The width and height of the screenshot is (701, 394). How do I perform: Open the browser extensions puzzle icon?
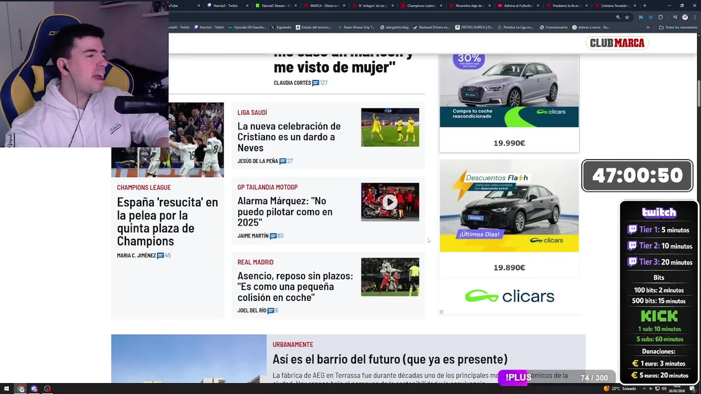pos(660,17)
